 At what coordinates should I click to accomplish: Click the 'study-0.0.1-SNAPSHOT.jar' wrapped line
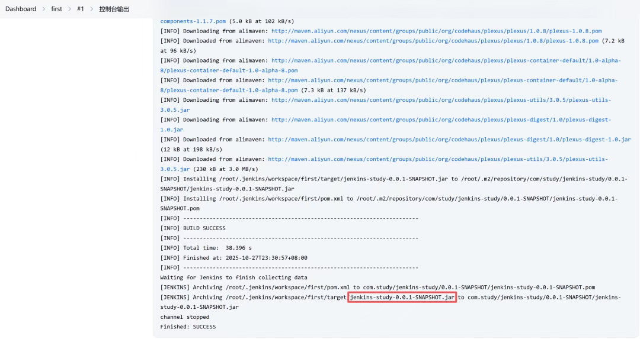pyautogui.click(x=199, y=307)
